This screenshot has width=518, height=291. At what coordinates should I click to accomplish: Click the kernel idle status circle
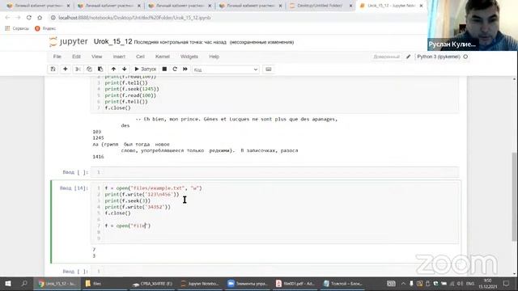pyautogui.click(x=465, y=57)
